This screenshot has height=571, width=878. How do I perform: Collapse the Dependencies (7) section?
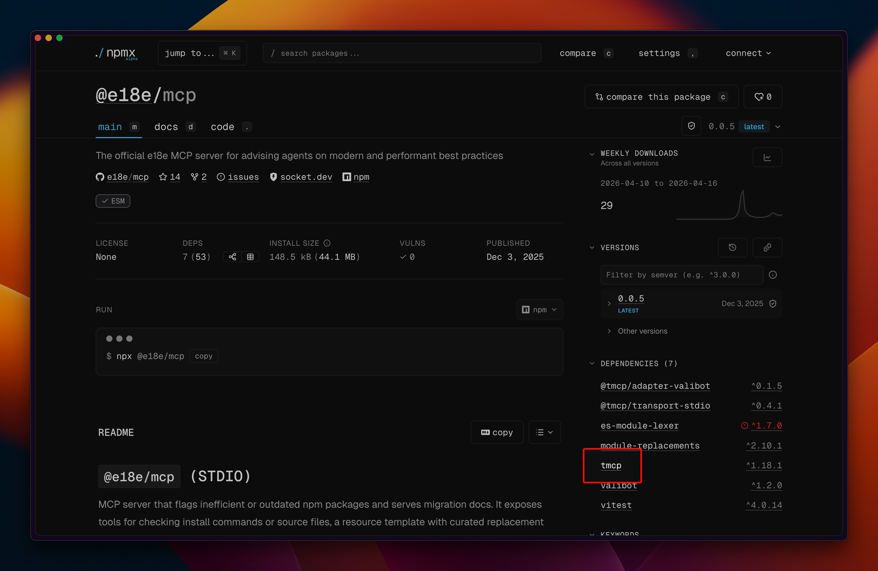click(x=592, y=363)
